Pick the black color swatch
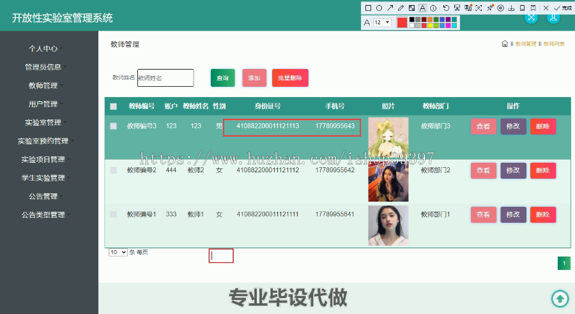This screenshot has width=575, height=314. (412, 20)
